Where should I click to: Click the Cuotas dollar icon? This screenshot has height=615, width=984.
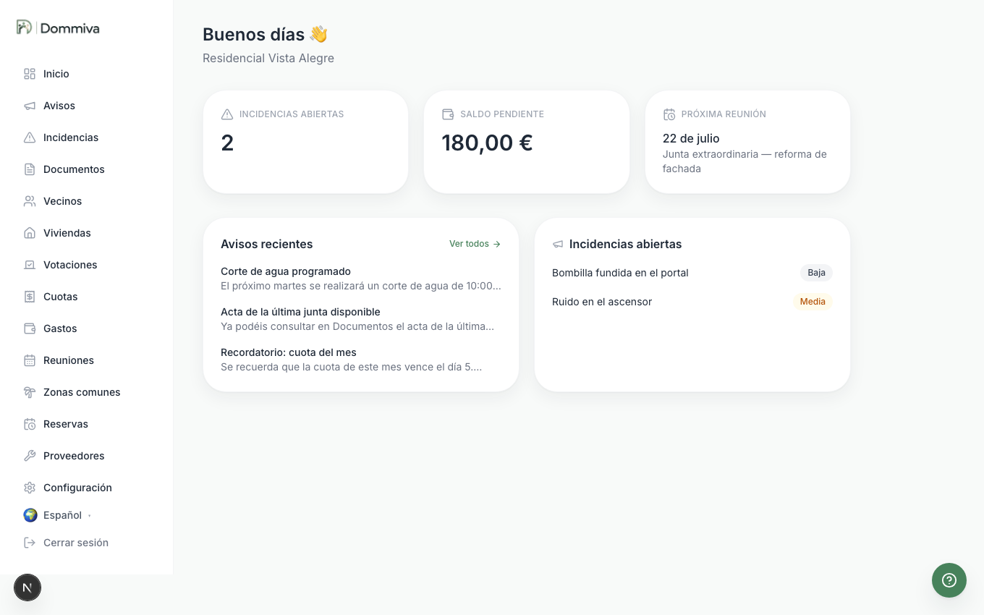click(x=30, y=297)
